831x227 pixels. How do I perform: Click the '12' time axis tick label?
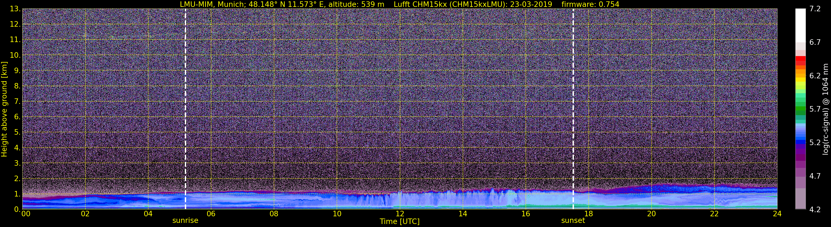click(x=400, y=214)
